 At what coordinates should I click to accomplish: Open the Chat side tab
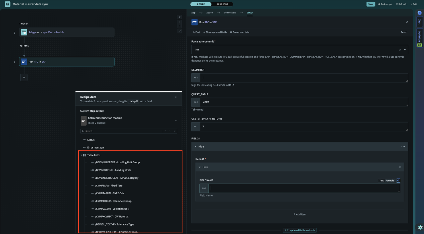coord(419,22)
